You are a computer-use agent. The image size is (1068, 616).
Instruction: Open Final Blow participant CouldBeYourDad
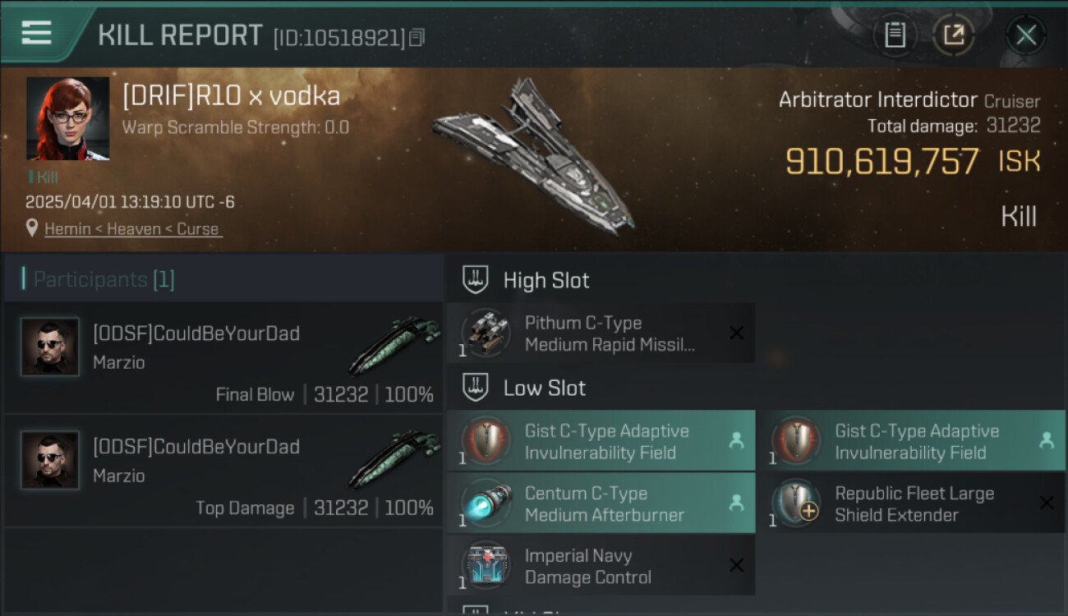tap(222, 358)
